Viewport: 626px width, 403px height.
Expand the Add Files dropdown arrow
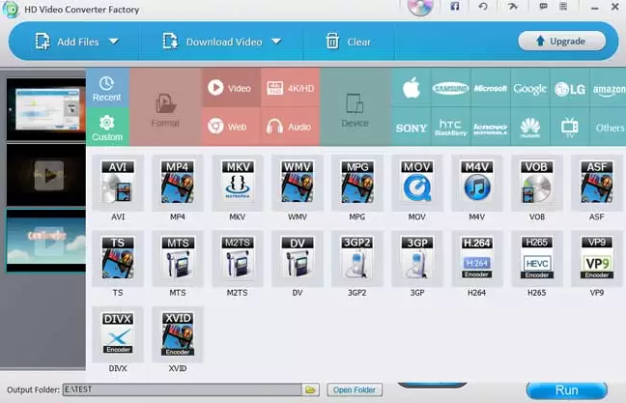click(114, 42)
